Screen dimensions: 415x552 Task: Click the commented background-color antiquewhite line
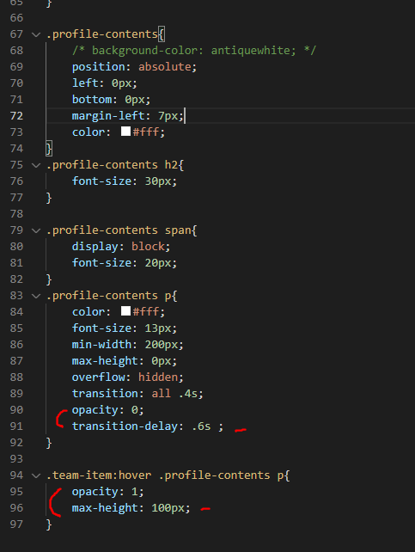coord(194,51)
